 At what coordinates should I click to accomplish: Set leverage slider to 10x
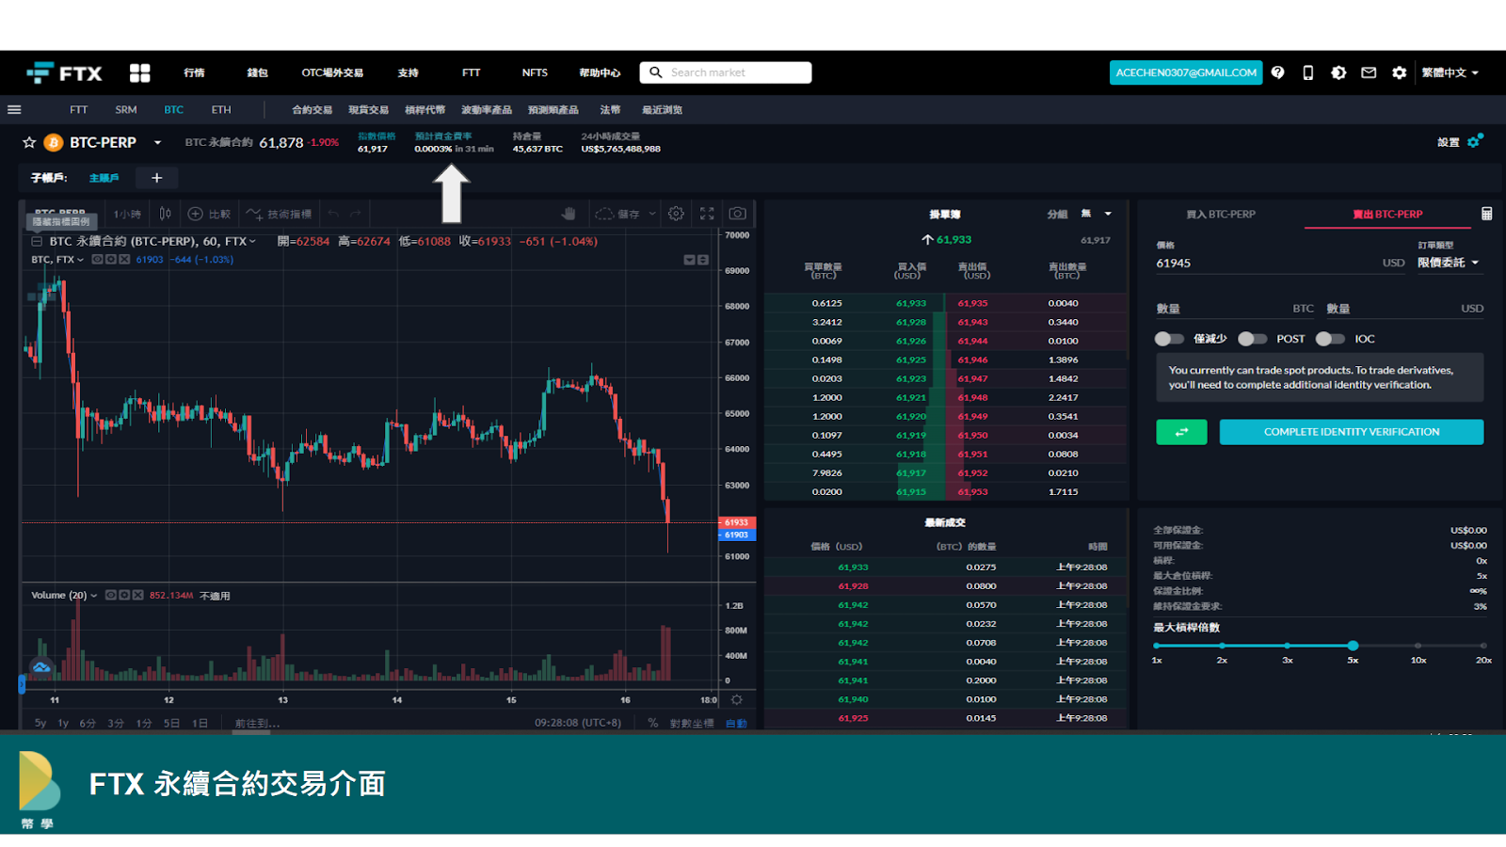pyautogui.click(x=1418, y=646)
